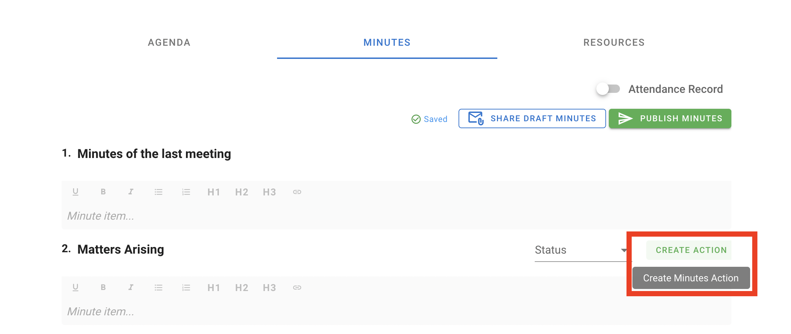Image resolution: width=791 pixels, height=334 pixels.
Task: Click Create Action button
Action: coord(691,250)
